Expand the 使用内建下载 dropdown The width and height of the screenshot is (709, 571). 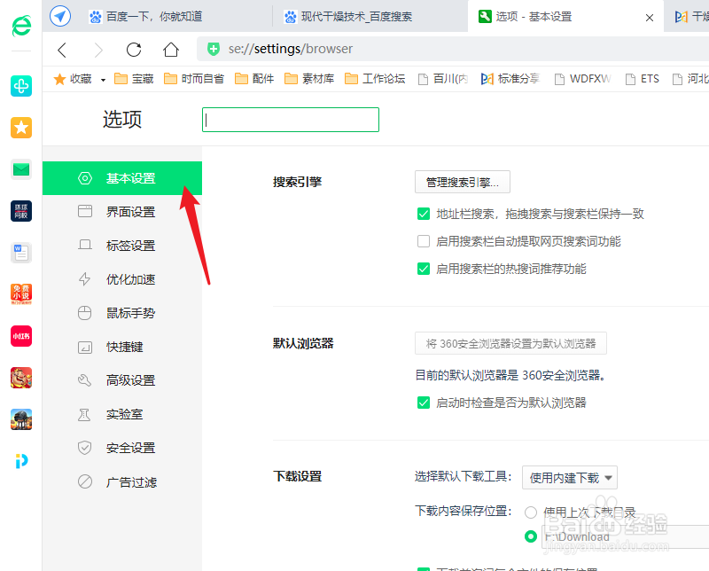(569, 477)
